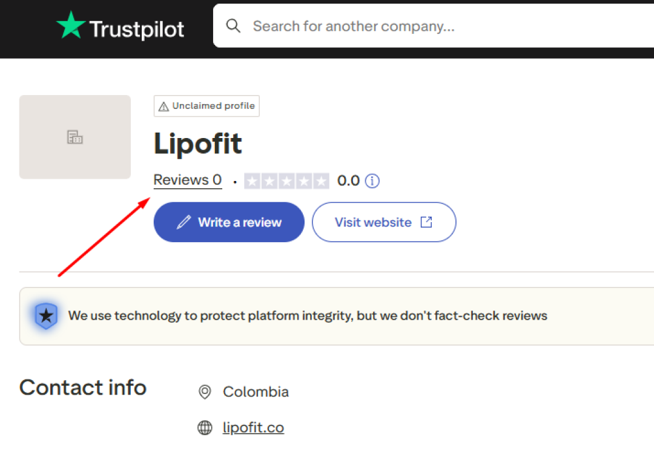This screenshot has width=654, height=457.
Task: Click the green Trustpilot star logo
Action: pos(71,25)
